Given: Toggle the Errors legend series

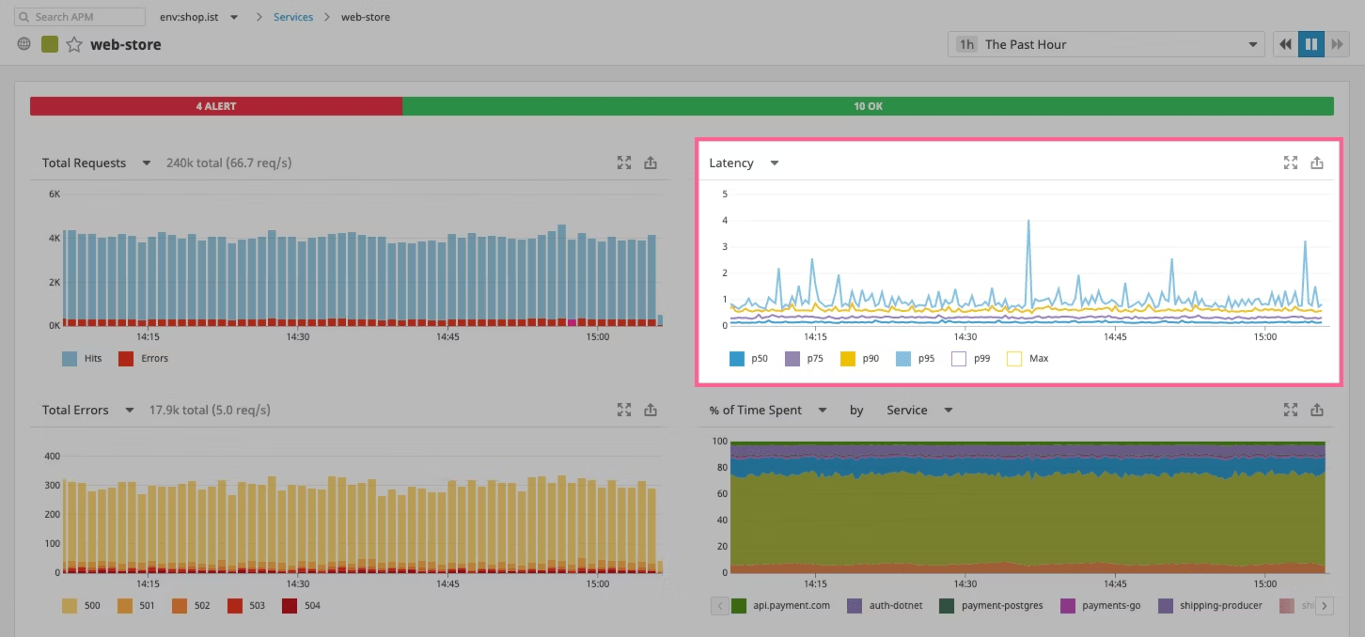Looking at the screenshot, I should pyautogui.click(x=143, y=358).
